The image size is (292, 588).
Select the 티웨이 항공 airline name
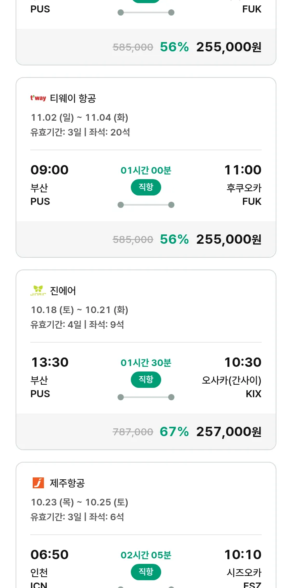[x=73, y=98]
